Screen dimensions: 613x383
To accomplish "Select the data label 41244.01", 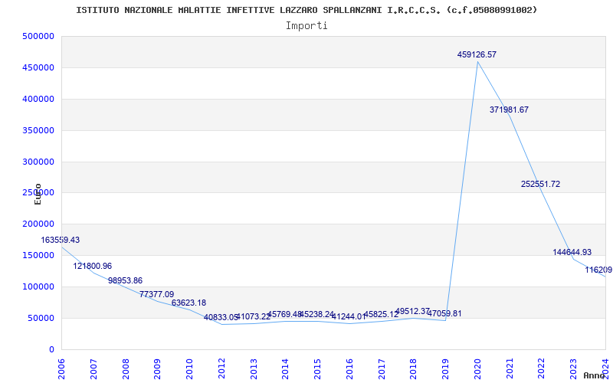I will pyautogui.click(x=349, y=316).
